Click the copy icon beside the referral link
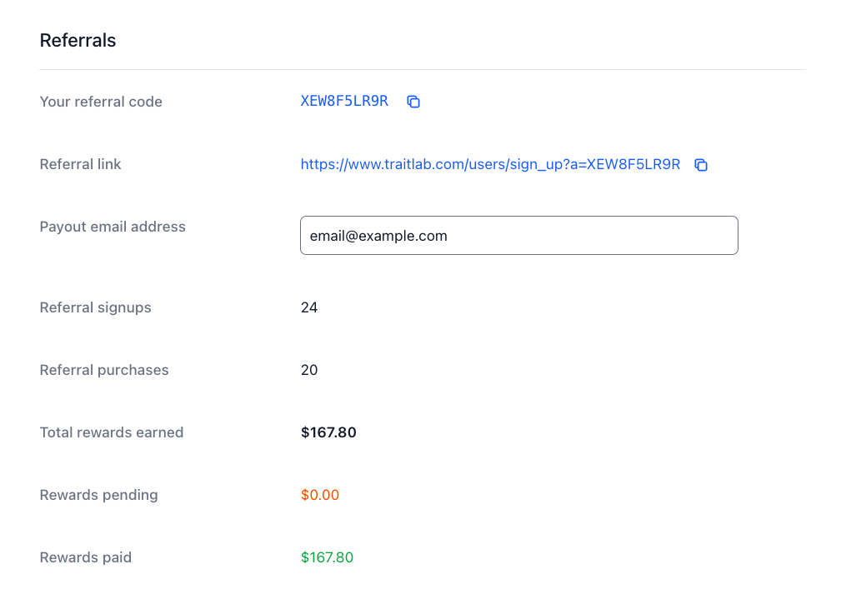 pyautogui.click(x=701, y=165)
